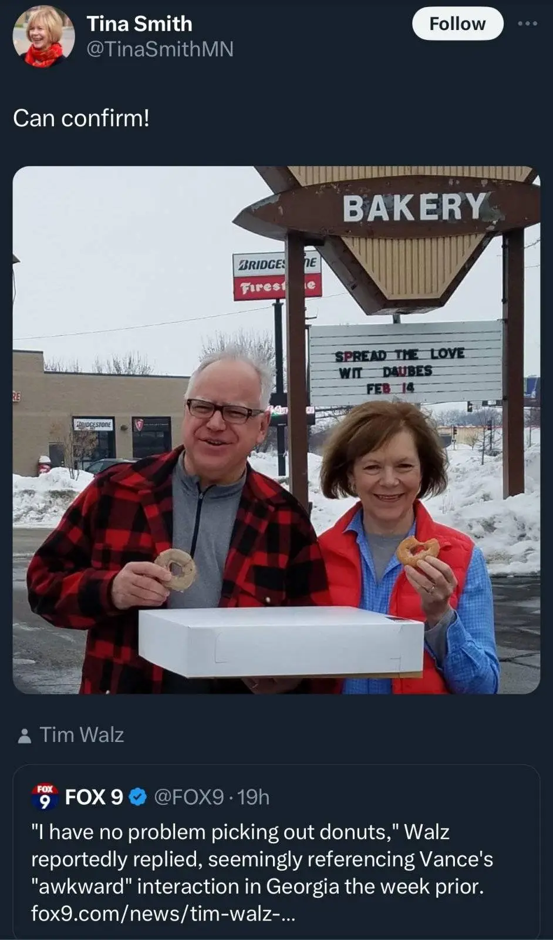Open the Tina Smith display name
553x940 pixels.
(x=140, y=23)
